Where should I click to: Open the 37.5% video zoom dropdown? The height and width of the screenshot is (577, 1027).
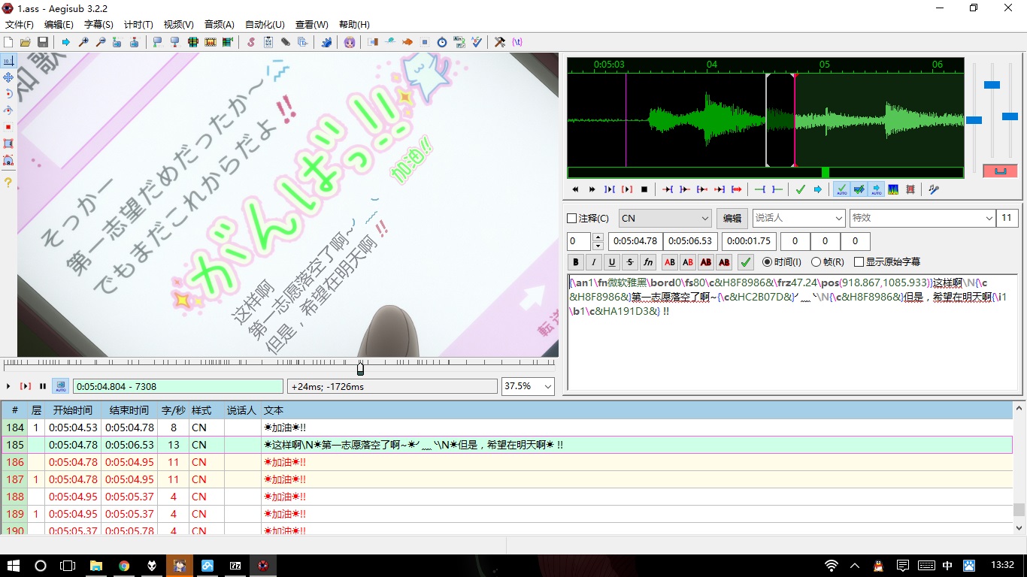tap(528, 386)
